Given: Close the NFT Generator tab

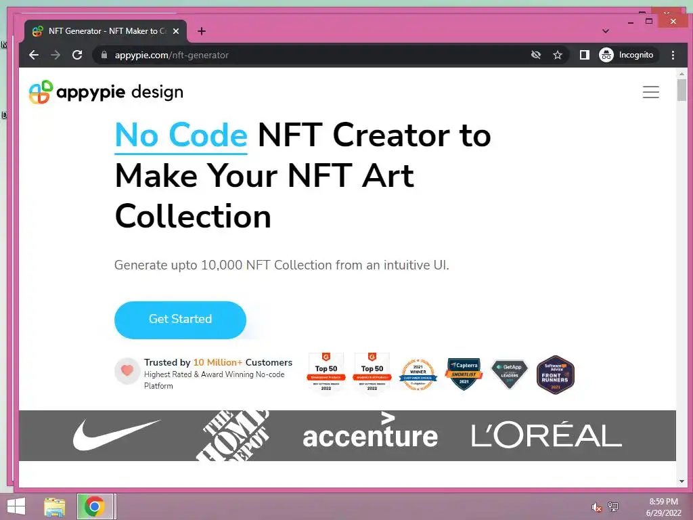Looking at the screenshot, I should tap(176, 31).
